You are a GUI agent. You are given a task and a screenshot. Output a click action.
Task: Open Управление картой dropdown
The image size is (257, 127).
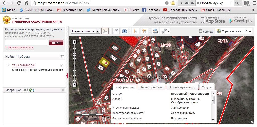pyautogui.click(x=233, y=31)
